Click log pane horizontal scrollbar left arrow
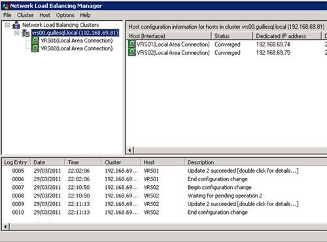Viewport: 327px width, 242px height. click(6, 227)
